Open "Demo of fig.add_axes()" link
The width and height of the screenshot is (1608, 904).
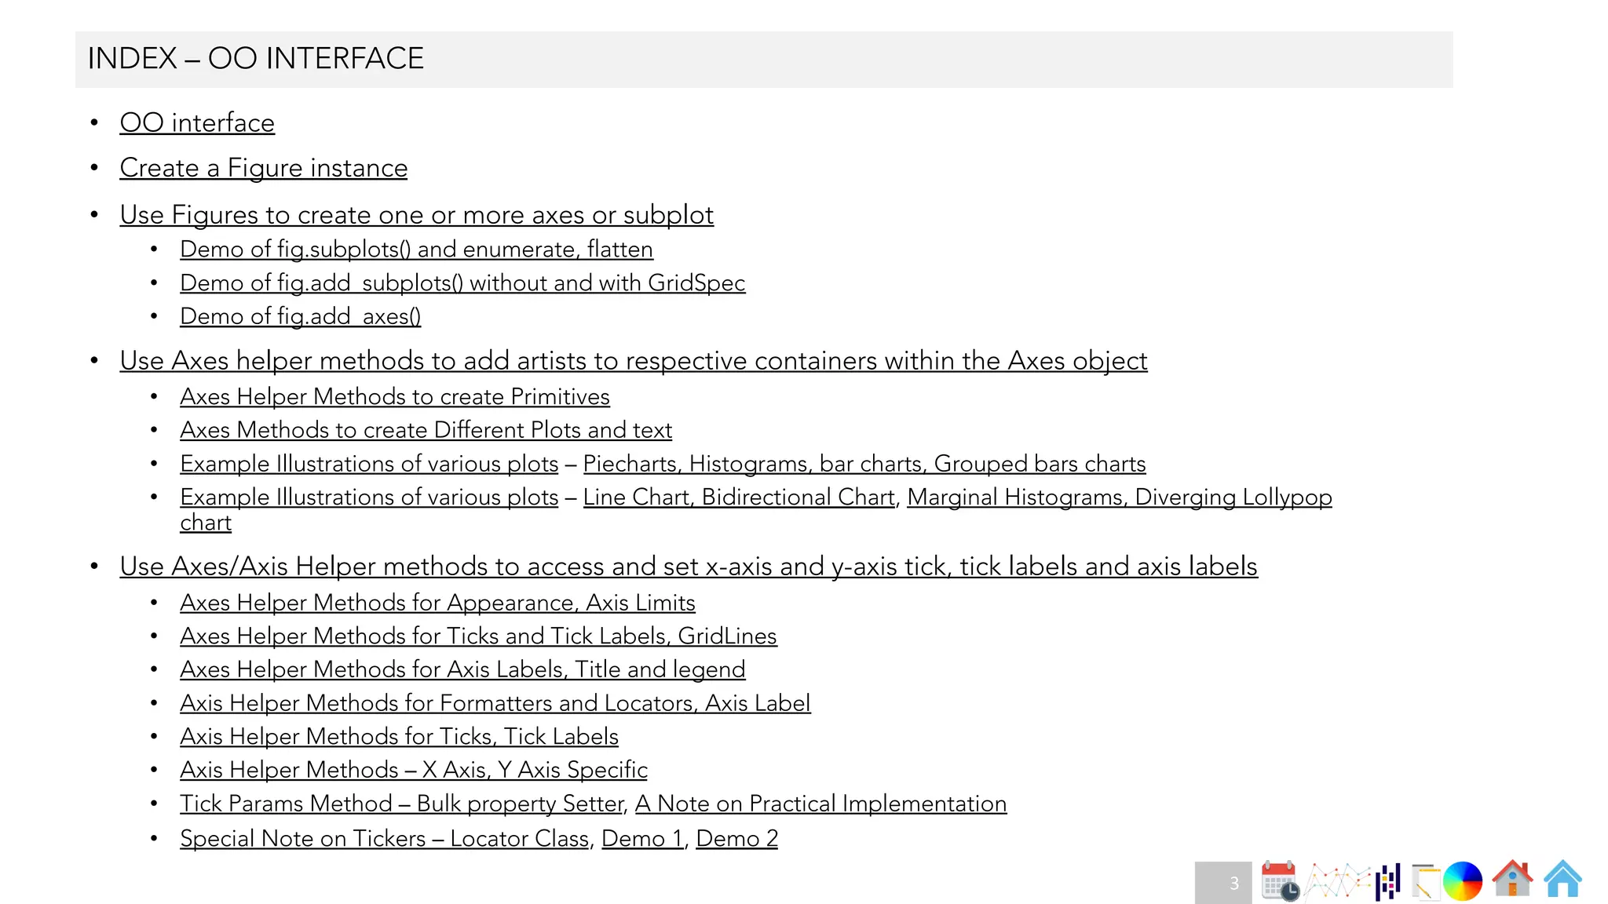point(300,316)
